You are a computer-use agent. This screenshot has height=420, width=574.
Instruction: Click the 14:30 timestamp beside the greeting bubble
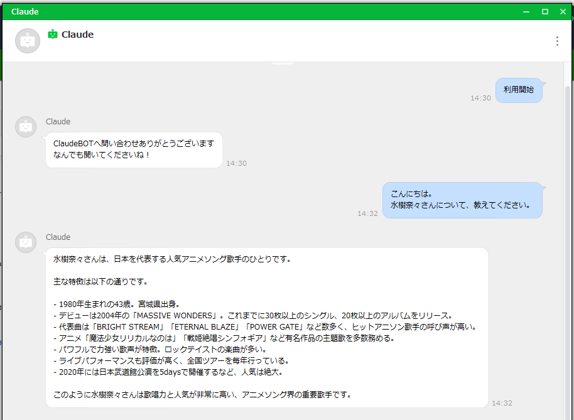click(x=237, y=163)
